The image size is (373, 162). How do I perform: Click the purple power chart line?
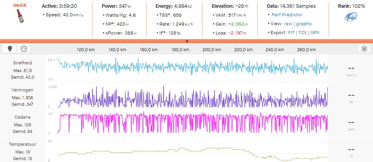point(192,97)
